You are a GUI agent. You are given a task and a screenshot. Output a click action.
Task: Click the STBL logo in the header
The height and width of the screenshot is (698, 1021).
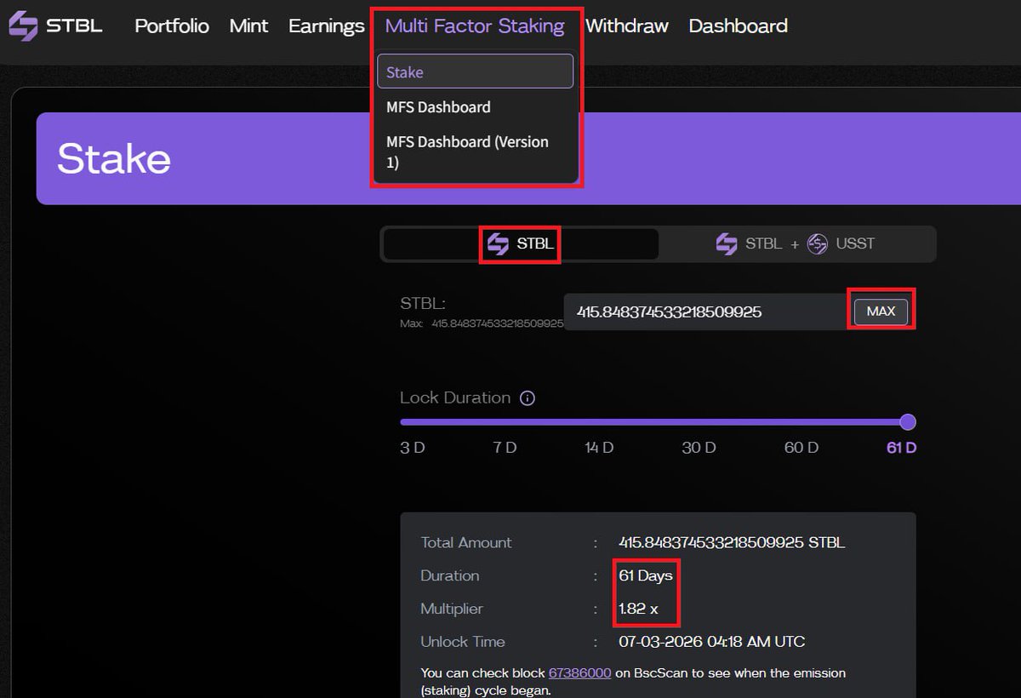55,26
